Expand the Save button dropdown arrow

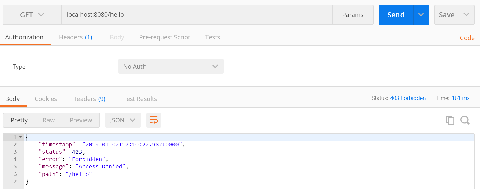click(x=467, y=15)
